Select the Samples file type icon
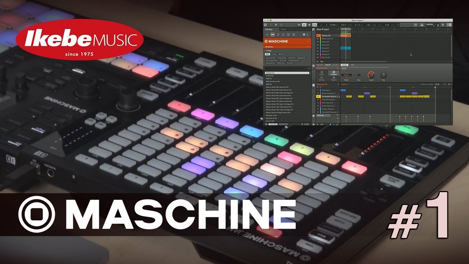Screen dimensions: 469x264 (293, 34)
